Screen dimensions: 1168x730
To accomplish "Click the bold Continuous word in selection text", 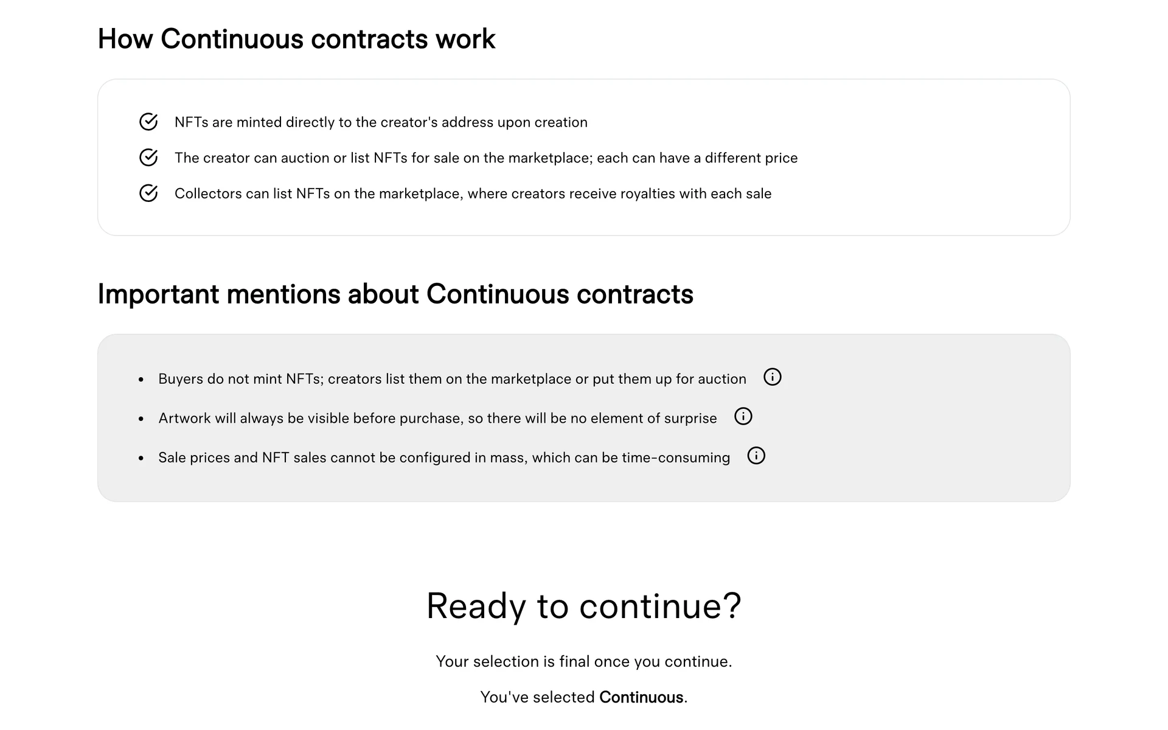I will (641, 697).
